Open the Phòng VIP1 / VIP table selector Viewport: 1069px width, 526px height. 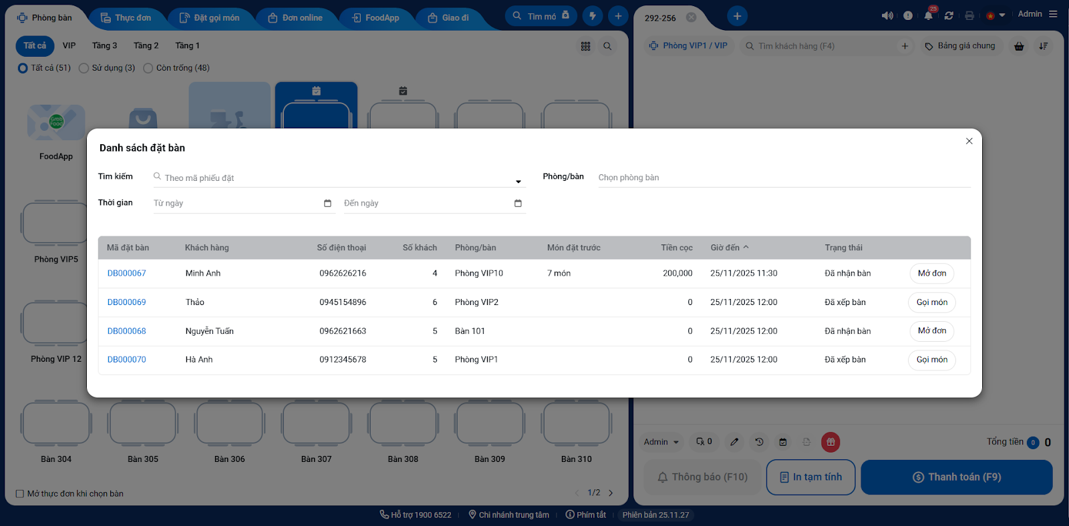click(x=688, y=46)
